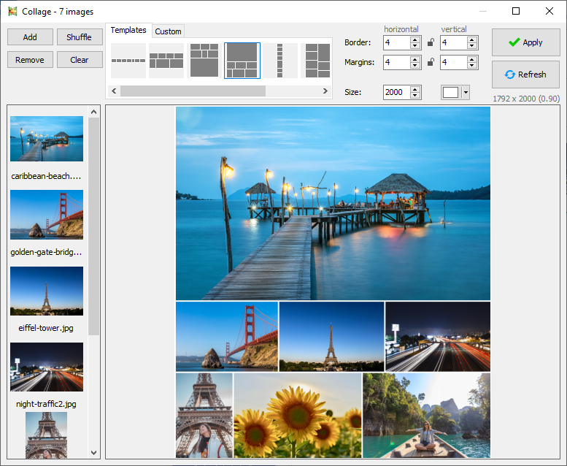Increase vertical Margins value with up arrow
The width and height of the screenshot is (567, 466).
pos(473,59)
